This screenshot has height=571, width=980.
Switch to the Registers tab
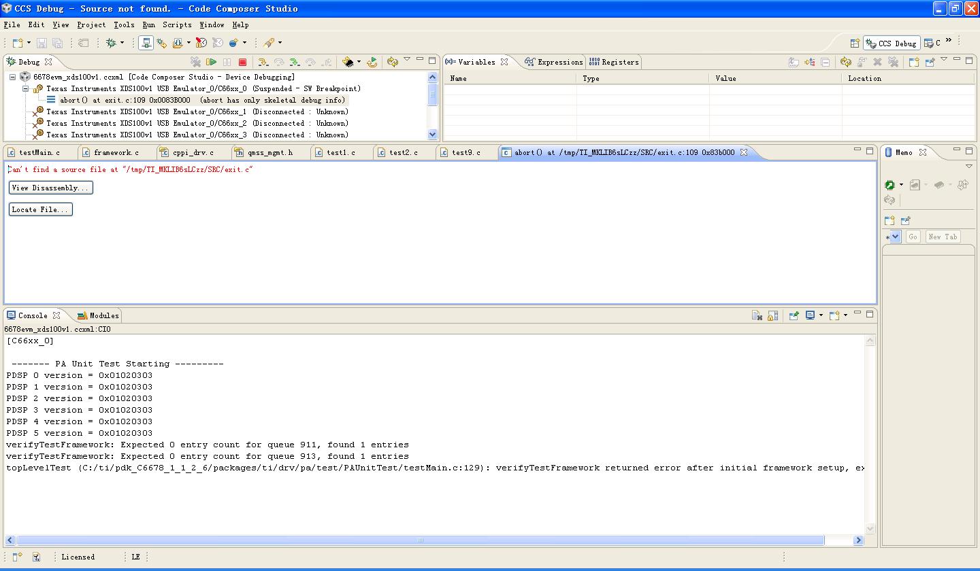tap(614, 62)
